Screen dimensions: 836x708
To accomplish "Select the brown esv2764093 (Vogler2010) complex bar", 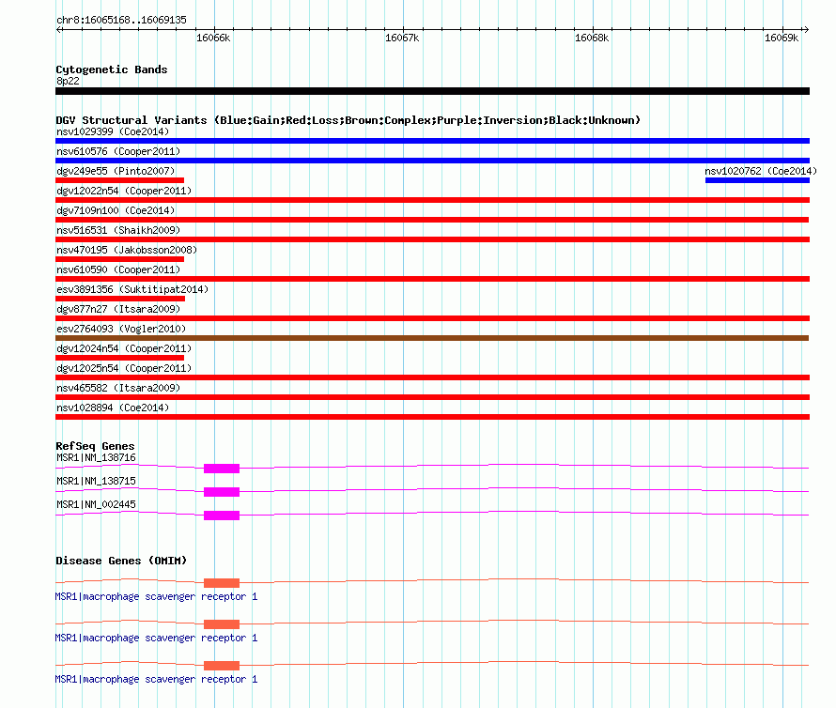I will [432, 338].
